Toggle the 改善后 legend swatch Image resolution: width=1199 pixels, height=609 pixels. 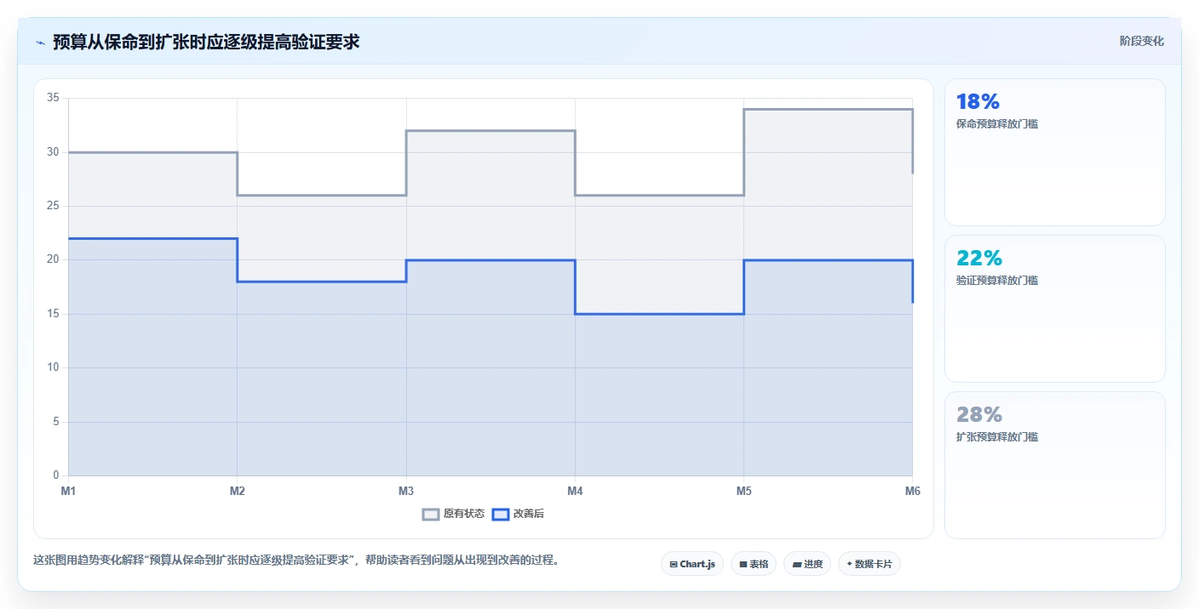click(501, 514)
